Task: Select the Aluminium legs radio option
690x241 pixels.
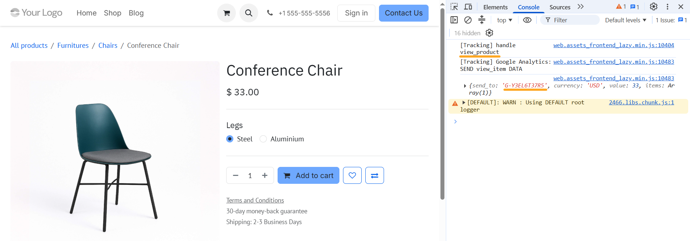Action: pos(263,139)
